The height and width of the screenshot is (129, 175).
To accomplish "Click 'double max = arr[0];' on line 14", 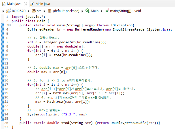I will 47,72.
